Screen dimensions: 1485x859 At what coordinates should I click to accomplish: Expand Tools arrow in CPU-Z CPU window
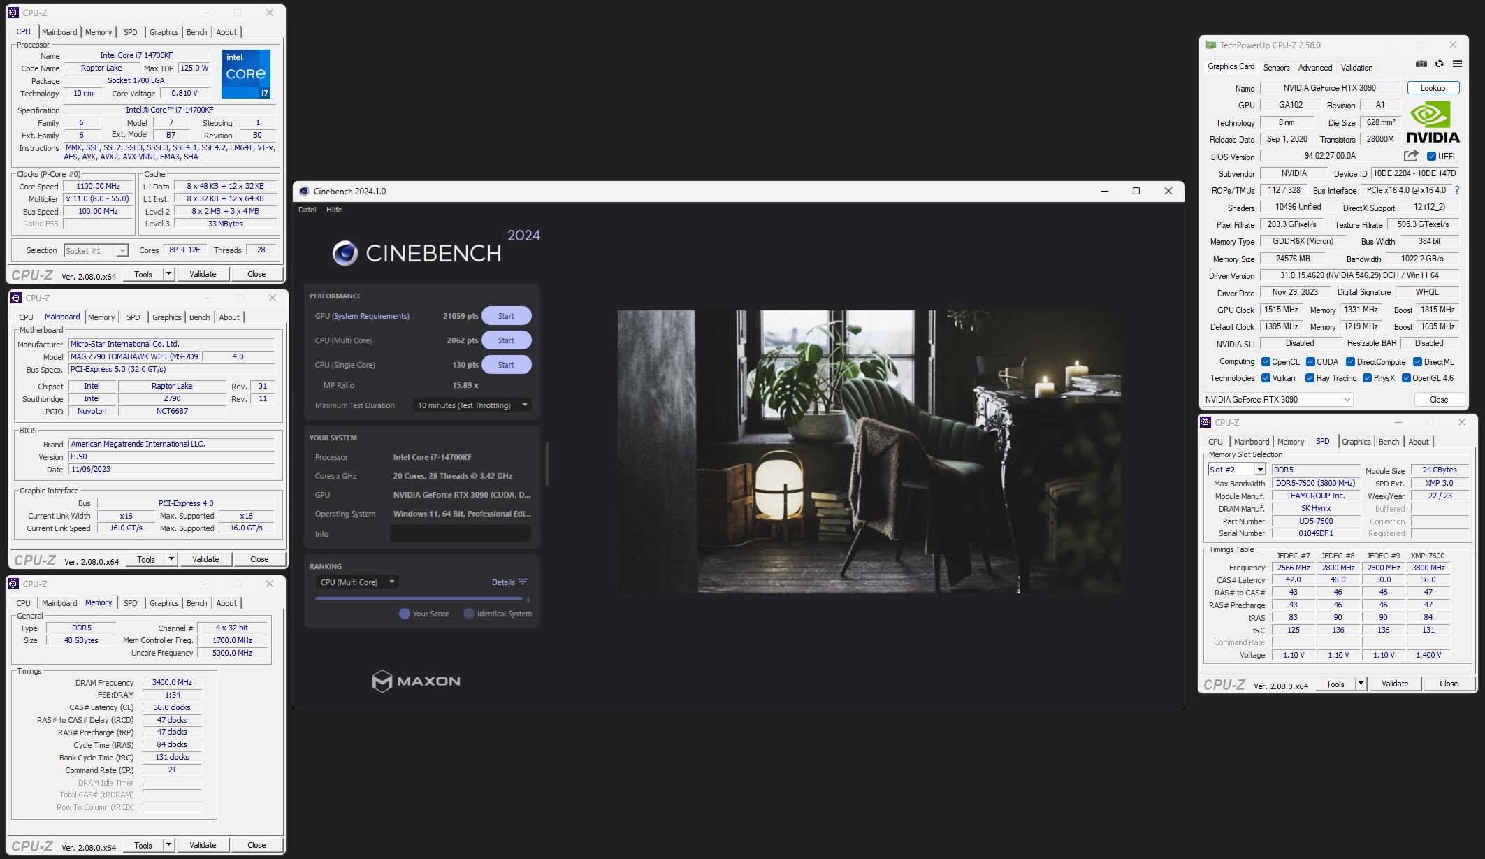pos(168,274)
